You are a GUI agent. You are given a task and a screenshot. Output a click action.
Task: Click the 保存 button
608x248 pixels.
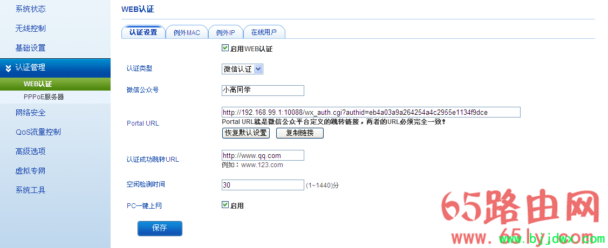160,229
